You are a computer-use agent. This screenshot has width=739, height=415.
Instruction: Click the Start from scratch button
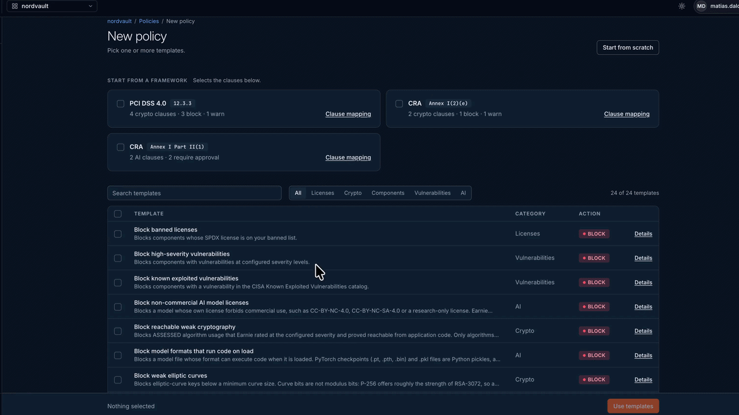[628, 47]
